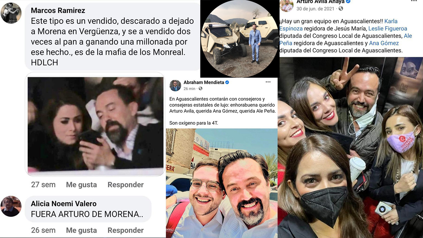The image size is (423, 238).
Task: Click globe icon next to 30 de jun. de 2021
Action: pos(341,9)
